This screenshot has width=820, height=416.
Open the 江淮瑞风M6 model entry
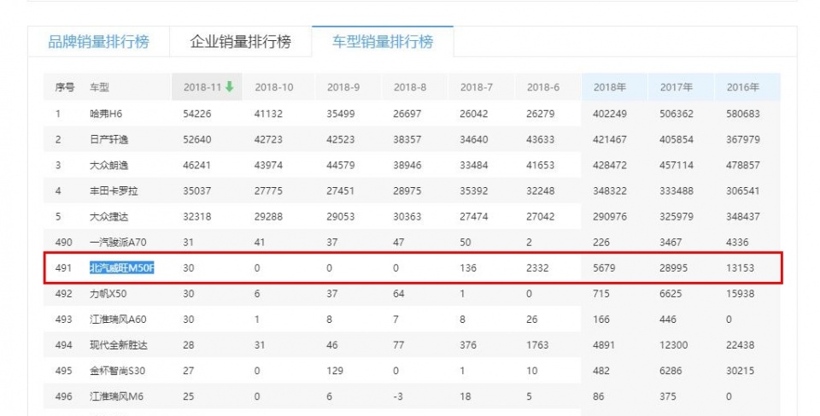pos(116,396)
